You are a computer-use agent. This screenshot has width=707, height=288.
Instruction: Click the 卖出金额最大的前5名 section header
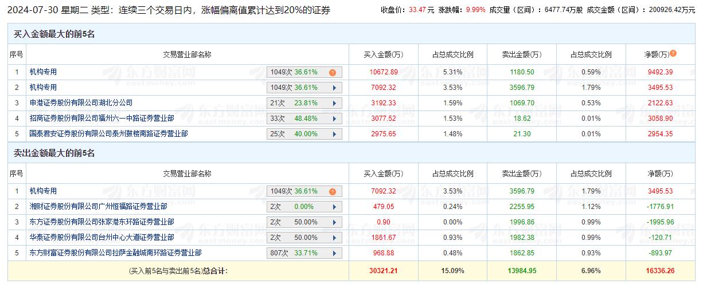pyautogui.click(x=54, y=153)
